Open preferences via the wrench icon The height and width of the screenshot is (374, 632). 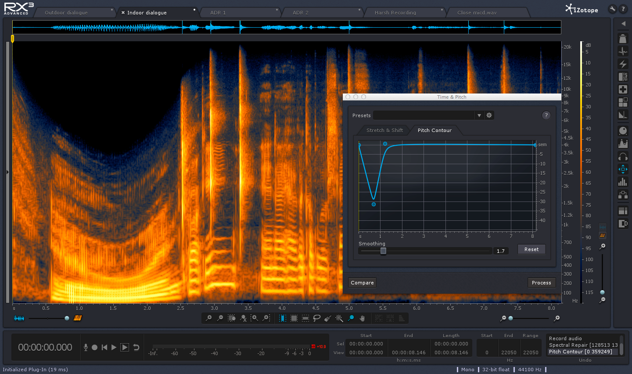click(x=612, y=9)
